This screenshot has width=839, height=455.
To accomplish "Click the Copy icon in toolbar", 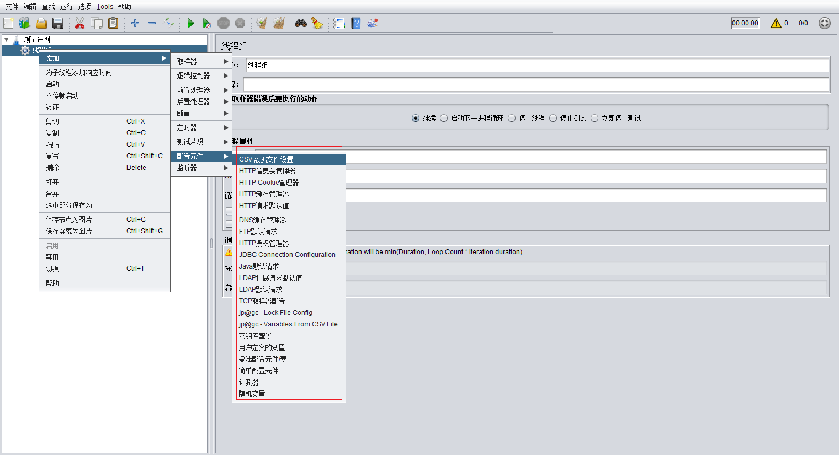I will pyautogui.click(x=97, y=23).
